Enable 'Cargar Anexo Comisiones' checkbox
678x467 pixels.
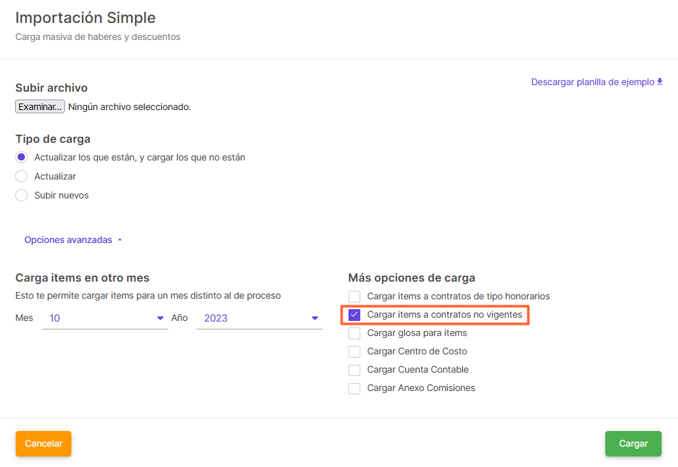354,388
